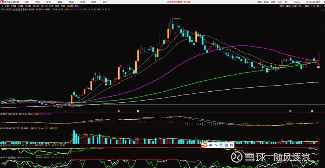Switch to the 市场 tab

[37, 2]
